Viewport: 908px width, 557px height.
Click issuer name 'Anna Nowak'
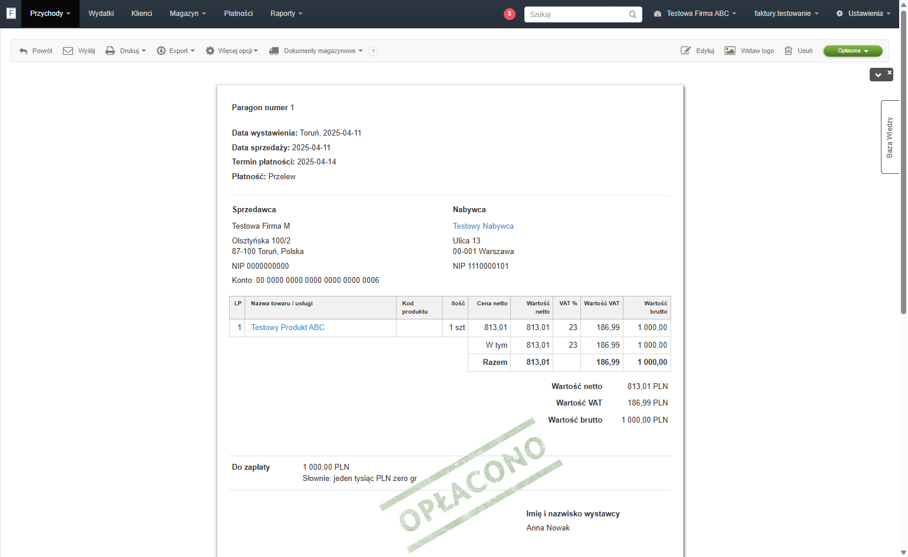[x=548, y=528]
